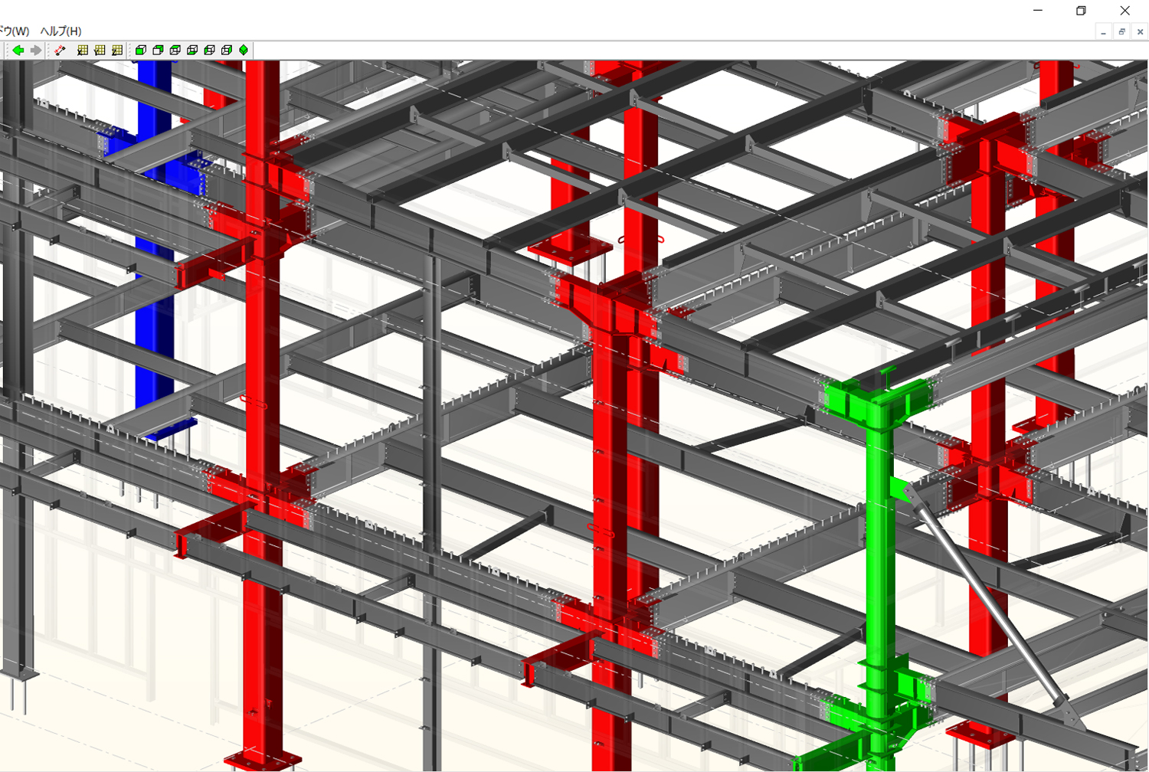Click the gray forward arrow icon
This screenshot has width=1149, height=772.
point(35,51)
